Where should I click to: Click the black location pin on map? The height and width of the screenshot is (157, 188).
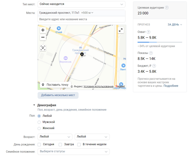click(x=82, y=55)
